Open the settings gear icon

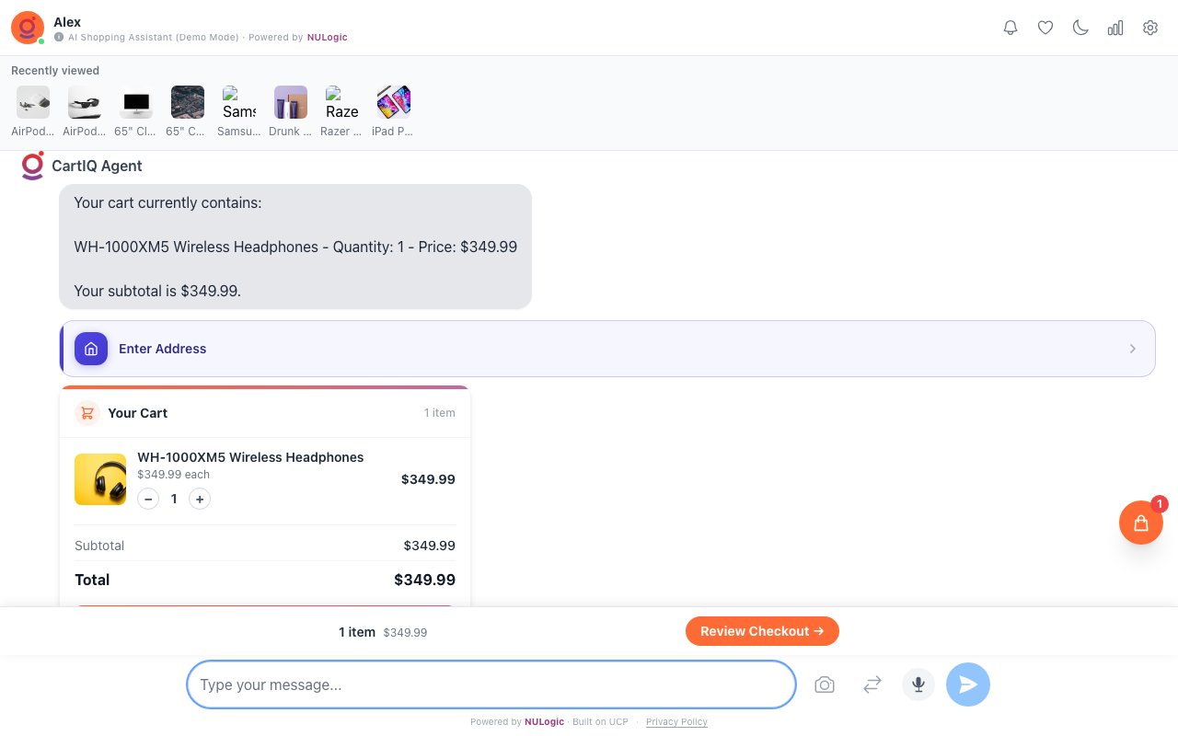click(x=1150, y=28)
